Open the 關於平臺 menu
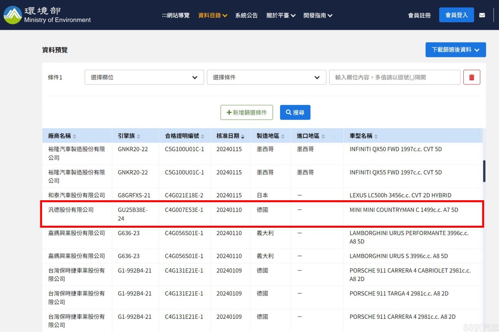Screen dimensions: 499x332 click(x=281, y=15)
